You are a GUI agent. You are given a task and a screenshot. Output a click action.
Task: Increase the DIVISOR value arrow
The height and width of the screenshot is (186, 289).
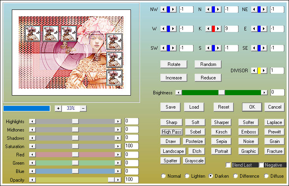264,70
